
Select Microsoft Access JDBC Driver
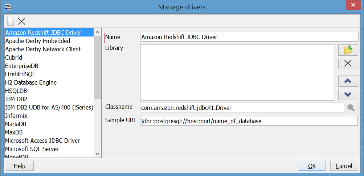49,141
